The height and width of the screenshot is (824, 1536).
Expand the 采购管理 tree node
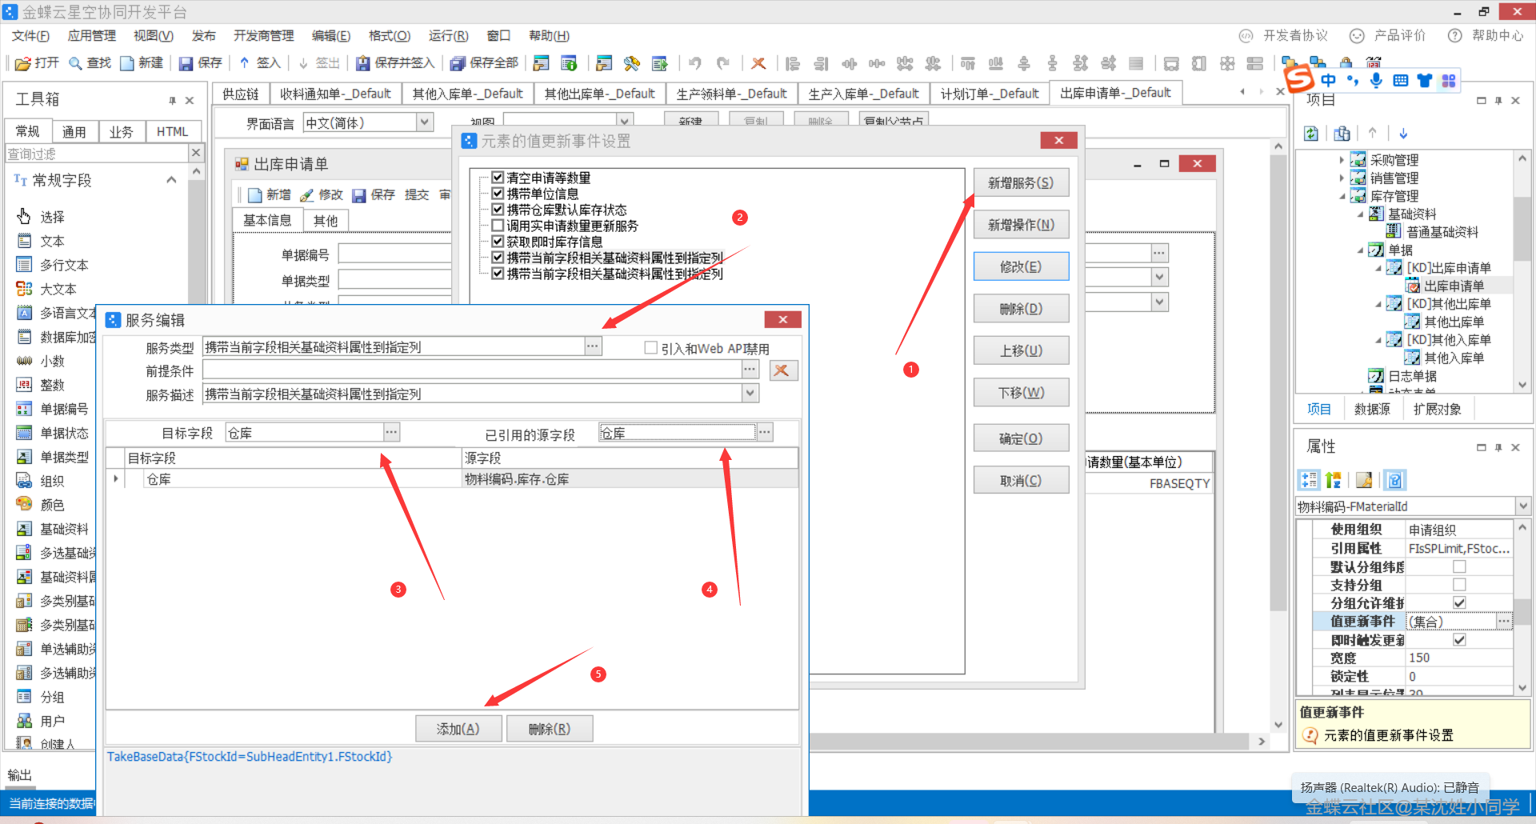point(1342,160)
